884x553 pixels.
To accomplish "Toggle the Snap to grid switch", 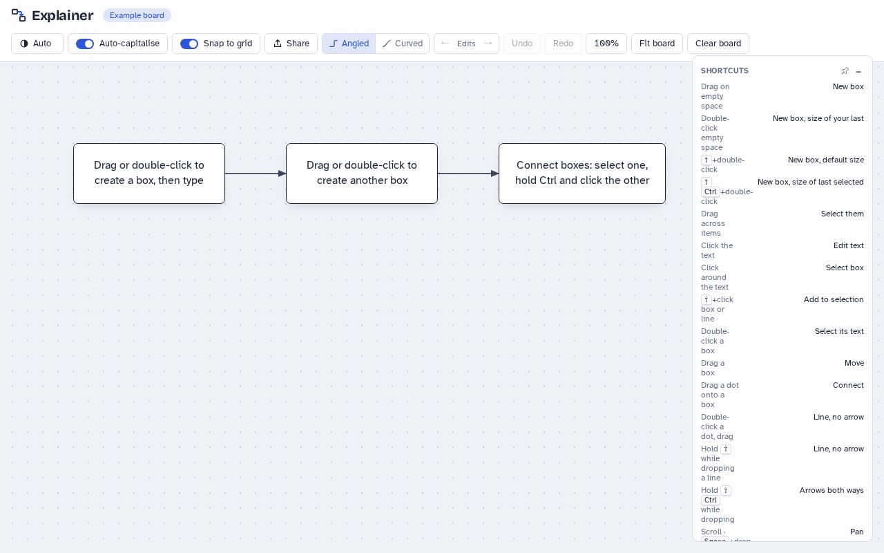I will click(x=189, y=44).
